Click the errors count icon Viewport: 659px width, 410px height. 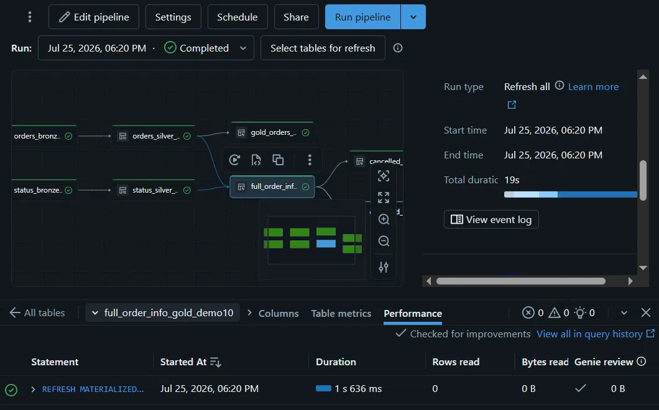pos(528,312)
